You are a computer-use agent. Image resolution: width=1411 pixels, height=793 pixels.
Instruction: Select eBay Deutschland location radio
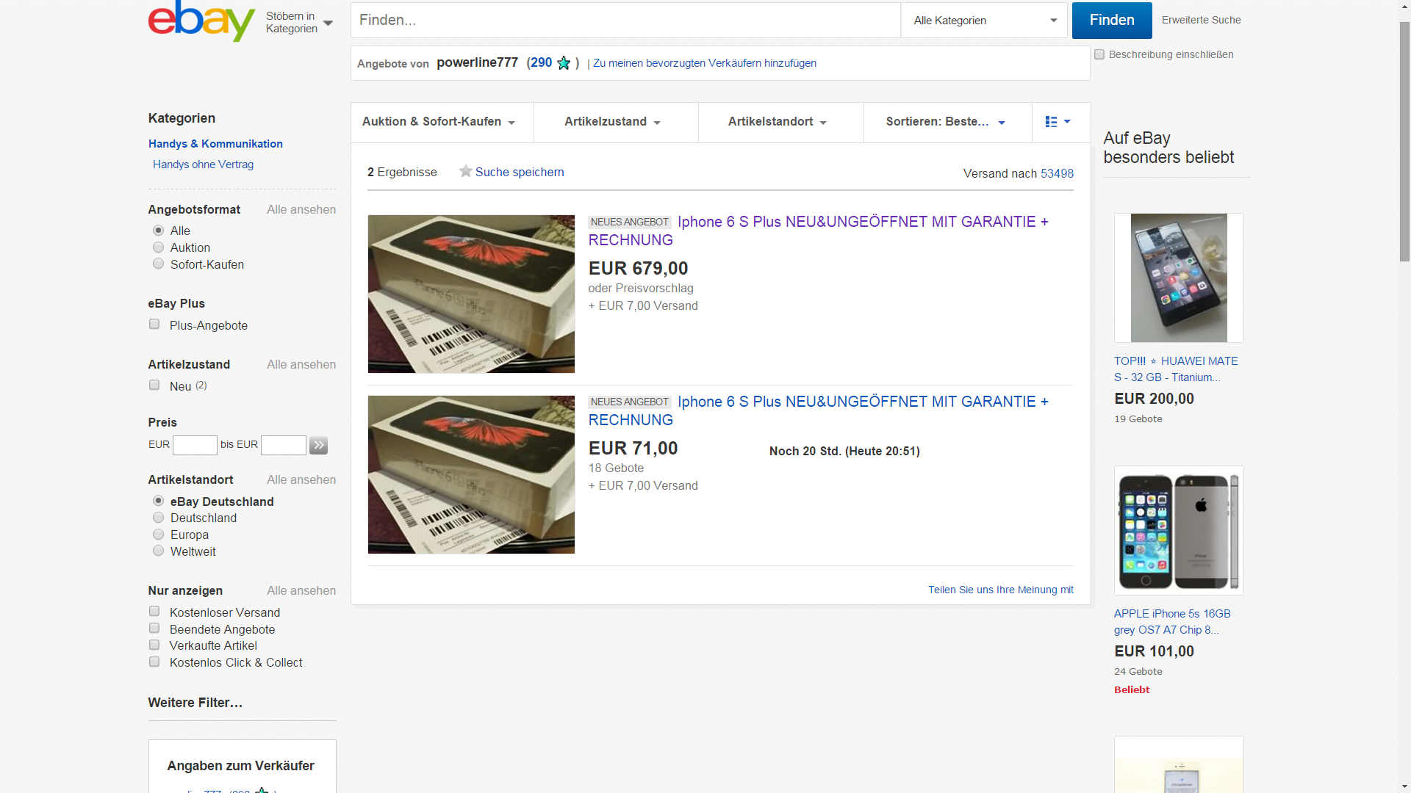[158, 501]
